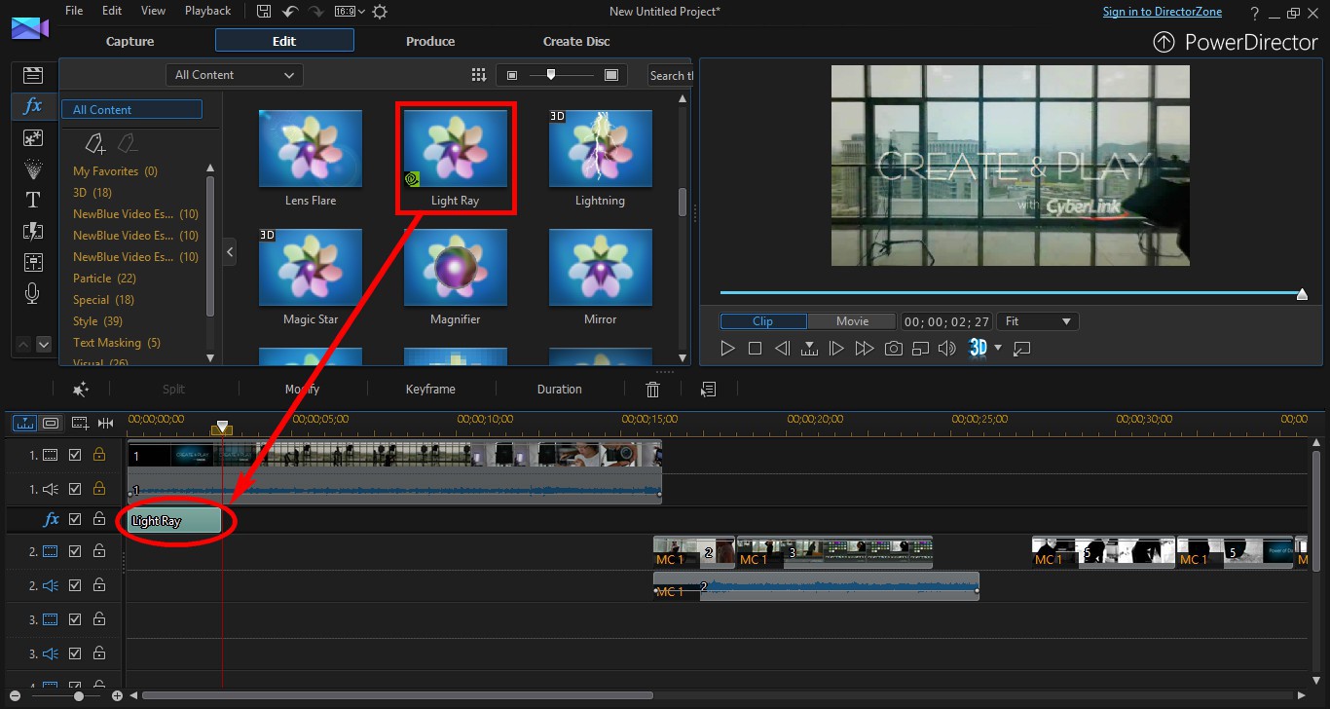The height and width of the screenshot is (709, 1330).
Task: Open the Media Room icon
Action: (33, 75)
